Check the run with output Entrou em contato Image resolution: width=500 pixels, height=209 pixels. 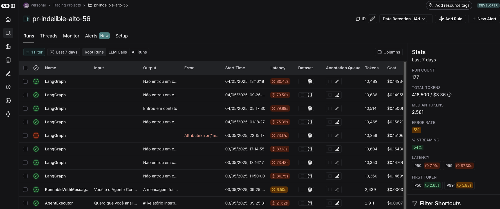(x=25, y=108)
